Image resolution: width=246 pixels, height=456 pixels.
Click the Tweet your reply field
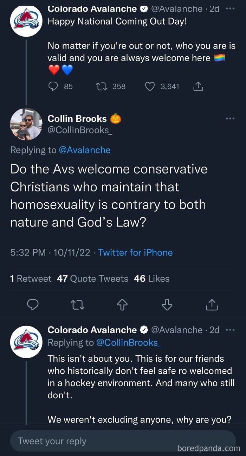123,441
